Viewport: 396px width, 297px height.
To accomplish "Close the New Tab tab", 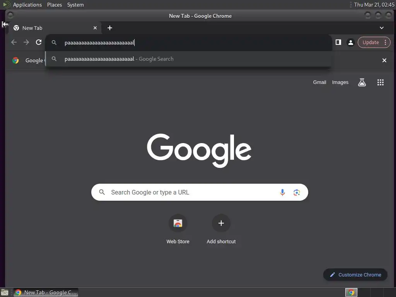I will (x=95, y=28).
